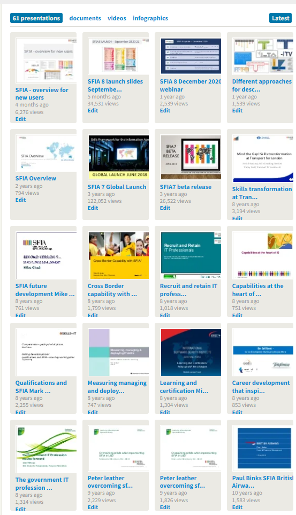Open SFIA7 beta release thumbnail

191,157
